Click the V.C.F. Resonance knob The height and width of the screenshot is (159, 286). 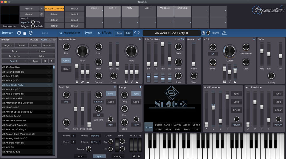246,47
